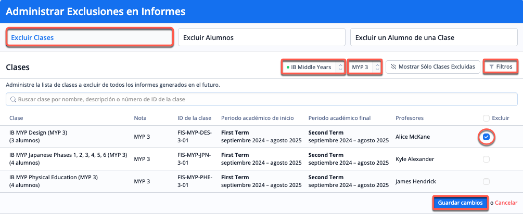Click the green status dot in IB Middle Years

[x=288, y=68]
